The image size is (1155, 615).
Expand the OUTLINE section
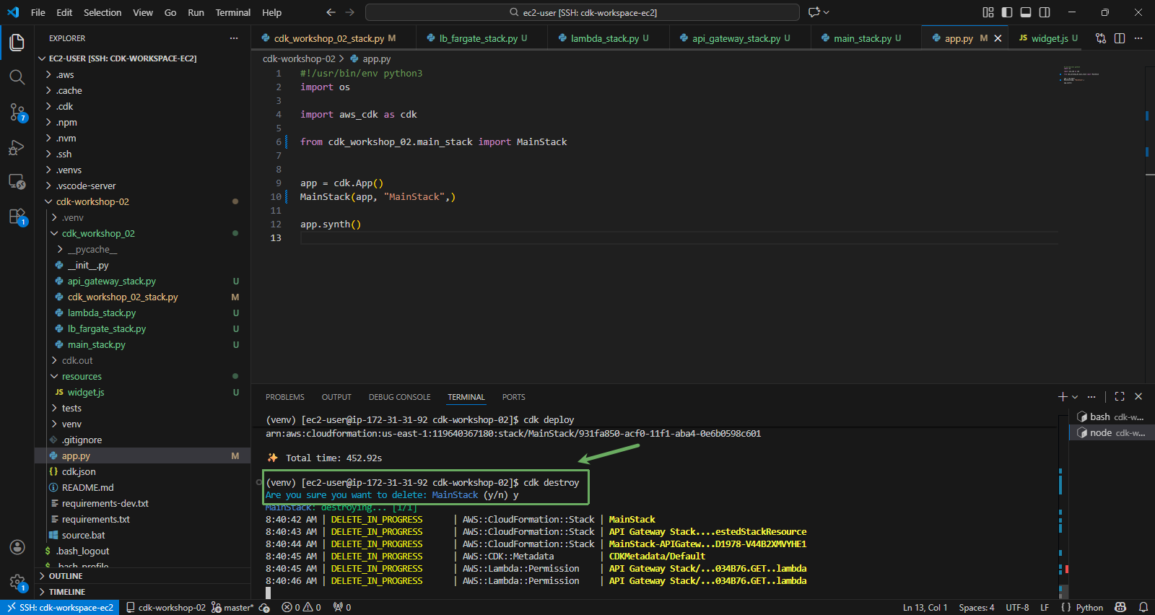(x=65, y=576)
